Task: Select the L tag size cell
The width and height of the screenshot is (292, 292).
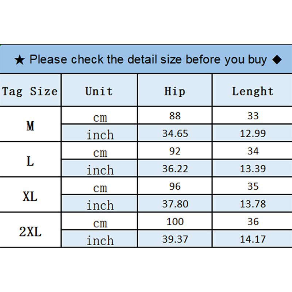Action: click(x=30, y=161)
